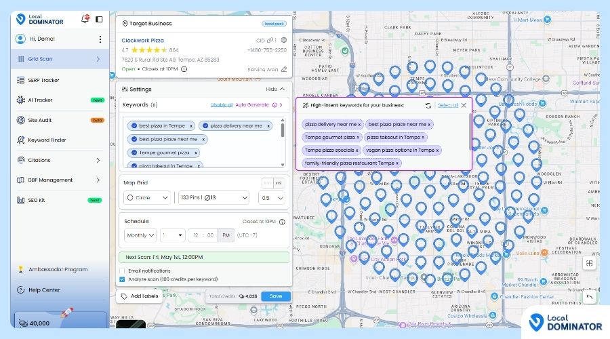Remove 'Tempe gourmet pizza' chip in keyword list

196,153
